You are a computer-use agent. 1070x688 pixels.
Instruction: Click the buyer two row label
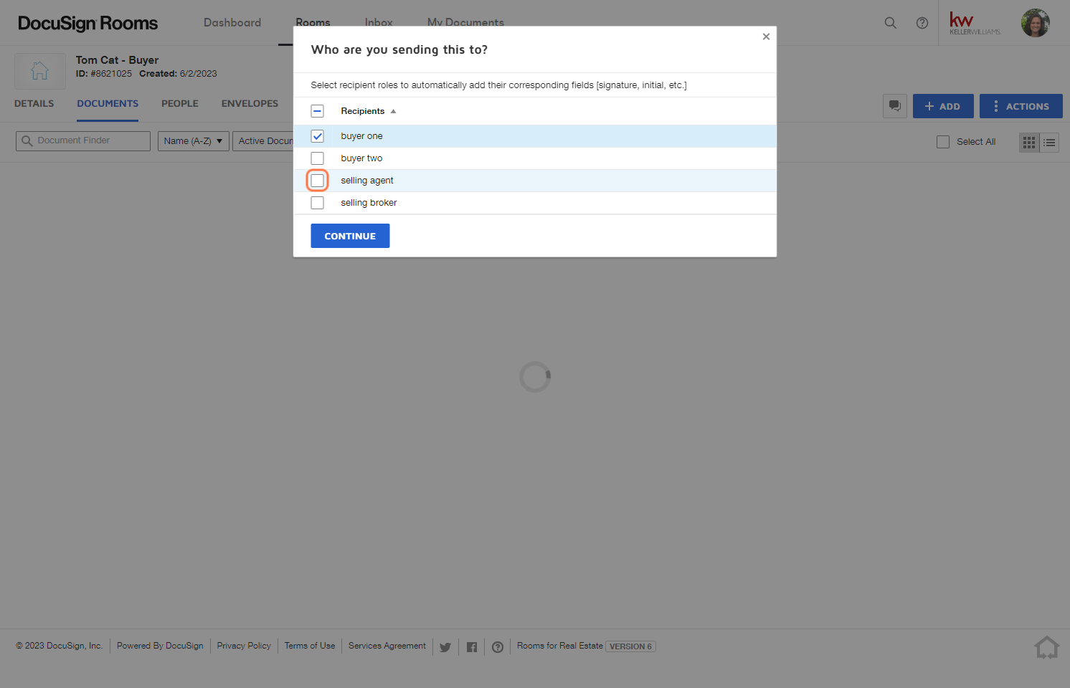[x=361, y=158]
